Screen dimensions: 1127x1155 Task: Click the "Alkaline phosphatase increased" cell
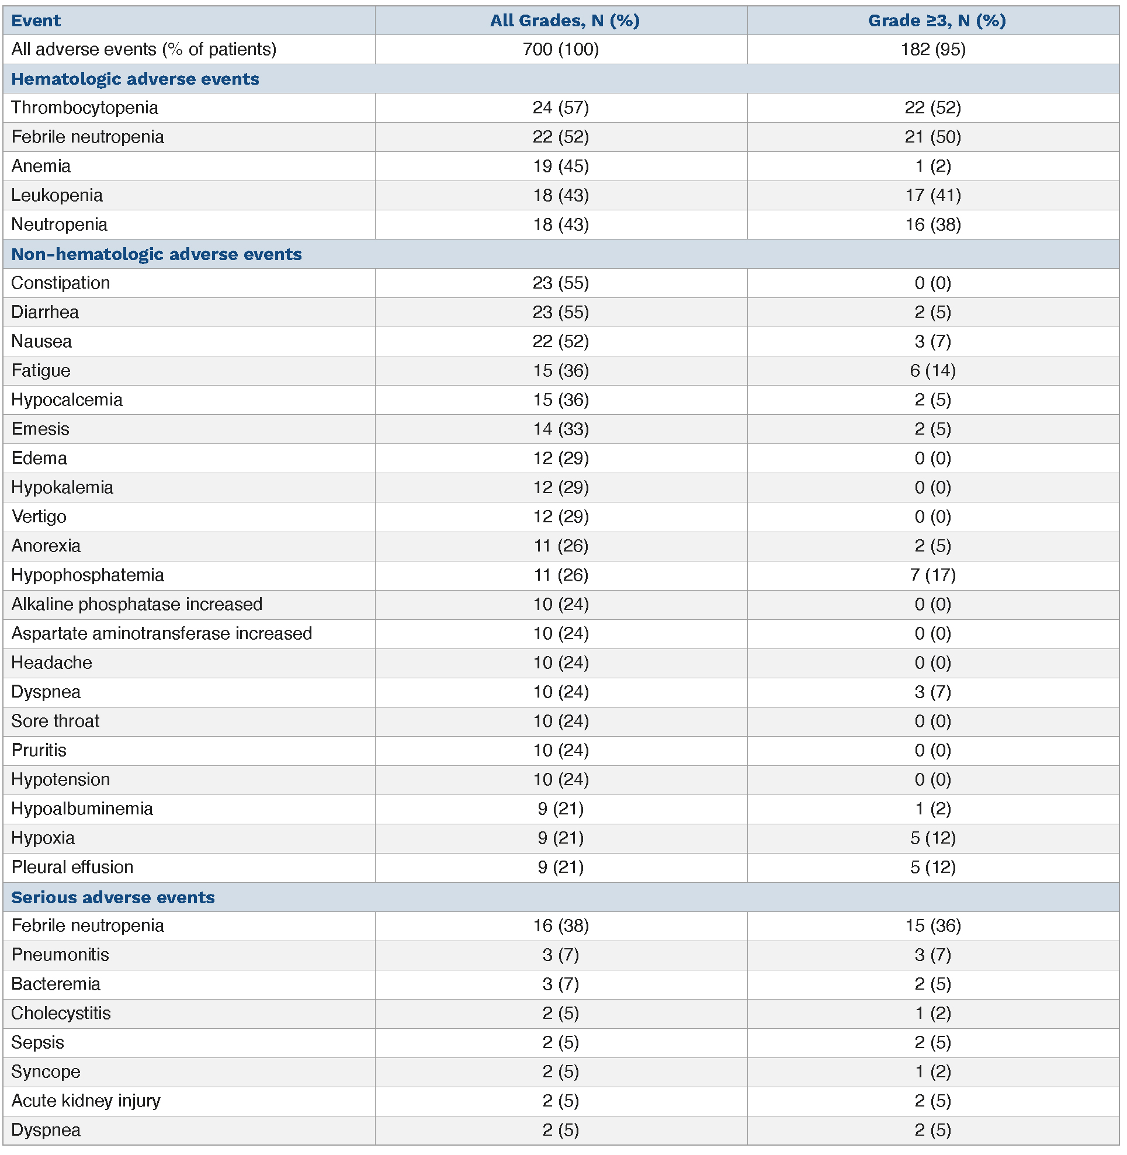tap(137, 604)
